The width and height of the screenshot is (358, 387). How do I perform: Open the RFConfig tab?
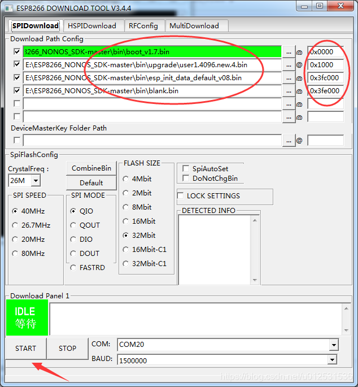click(x=143, y=26)
